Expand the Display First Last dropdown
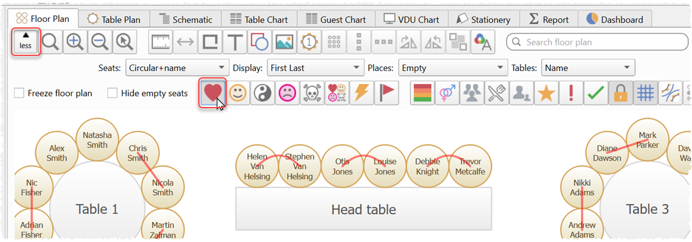This screenshot has height=242, width=692. [315, 68]
